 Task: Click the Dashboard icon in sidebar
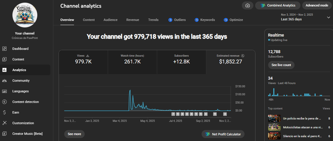click(4, 49)
